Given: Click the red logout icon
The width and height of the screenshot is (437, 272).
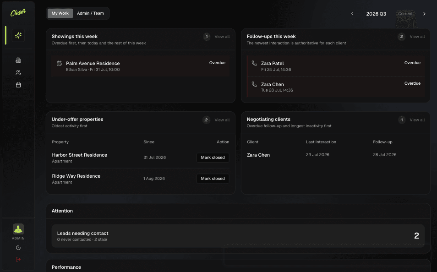Looking at the screenshot, I should coord(18,260).
